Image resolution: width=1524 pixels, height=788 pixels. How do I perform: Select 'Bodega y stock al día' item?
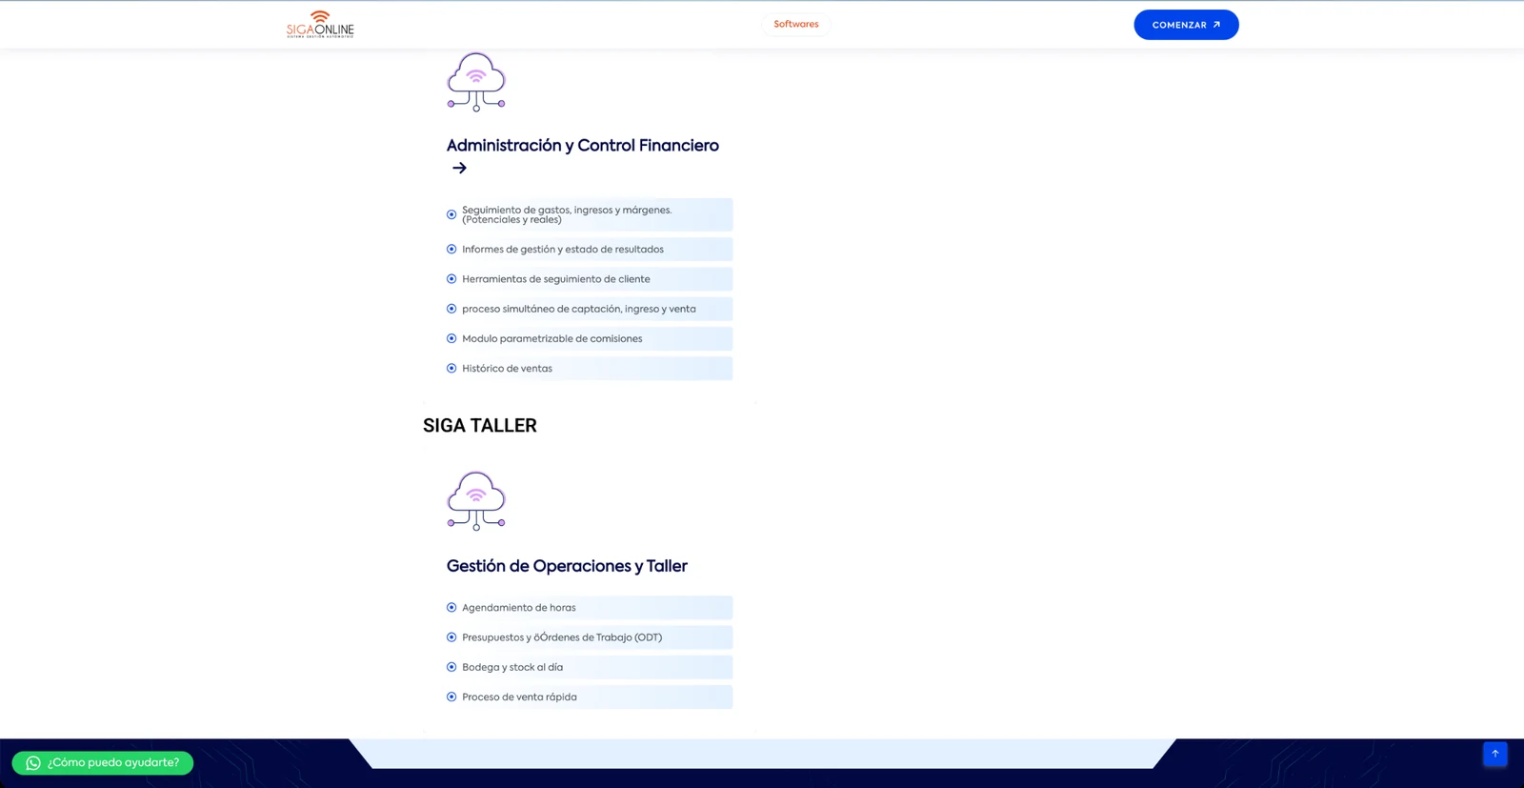512,667
